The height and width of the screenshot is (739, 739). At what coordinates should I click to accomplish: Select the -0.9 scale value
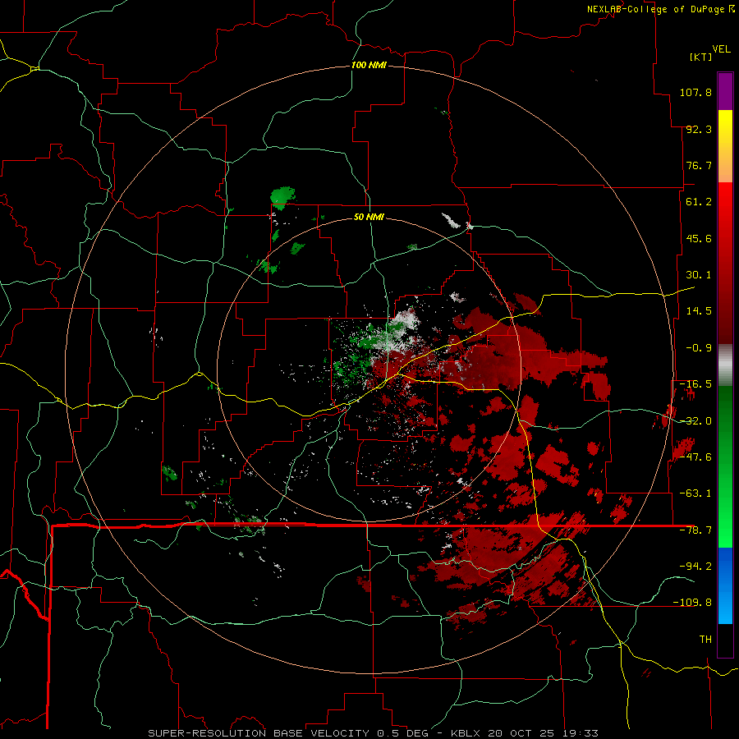click(699, 348)
